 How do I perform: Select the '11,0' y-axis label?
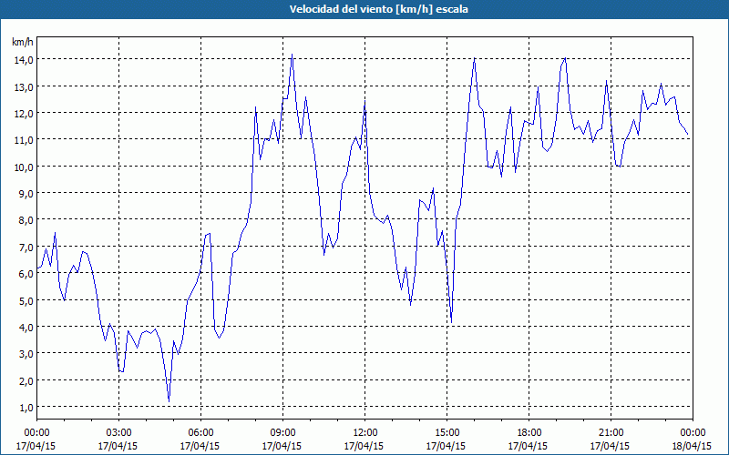23,140
